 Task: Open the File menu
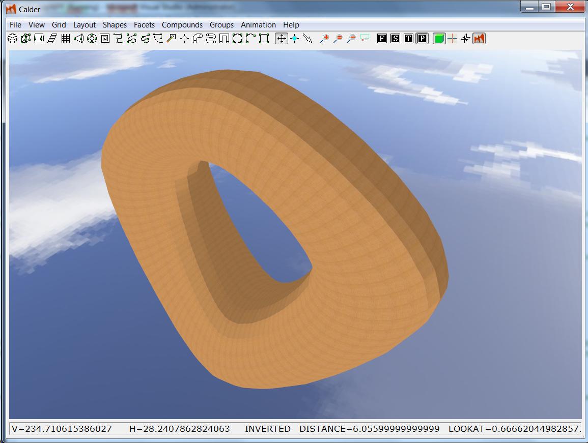(15, 24)
